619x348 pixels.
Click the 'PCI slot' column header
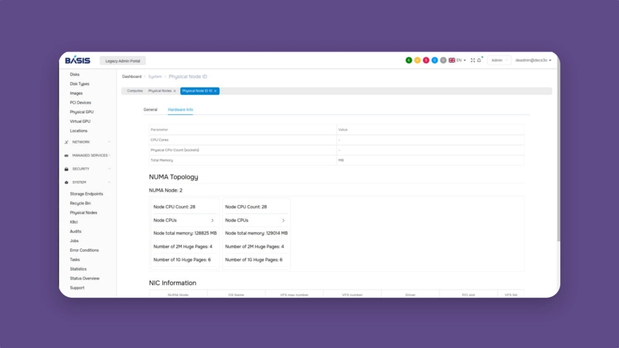point(468,295)
